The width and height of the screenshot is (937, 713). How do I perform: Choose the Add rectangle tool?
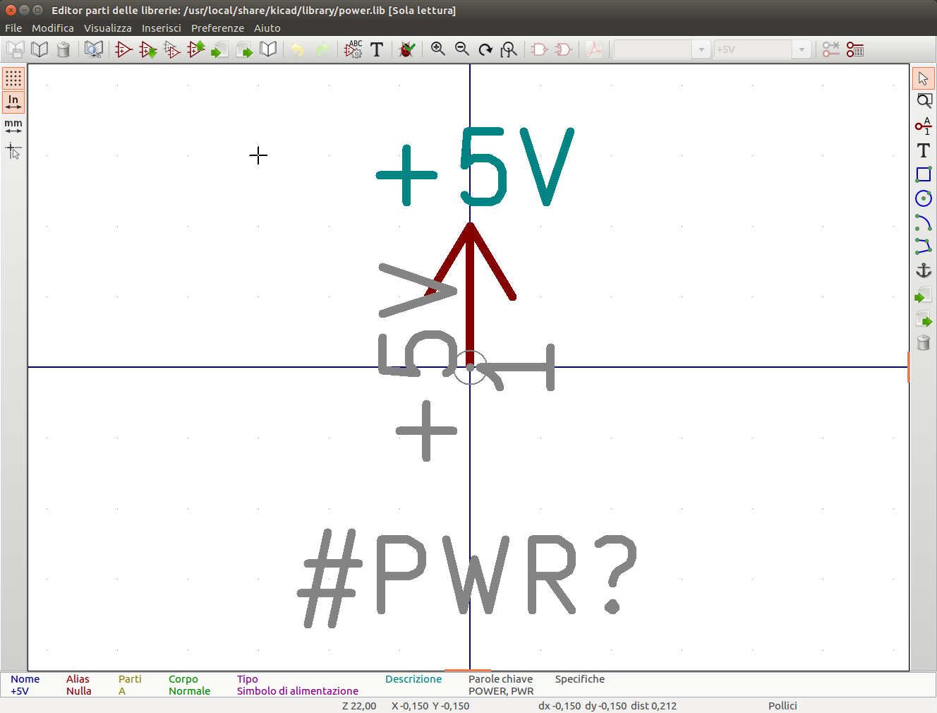click(923, 174)
